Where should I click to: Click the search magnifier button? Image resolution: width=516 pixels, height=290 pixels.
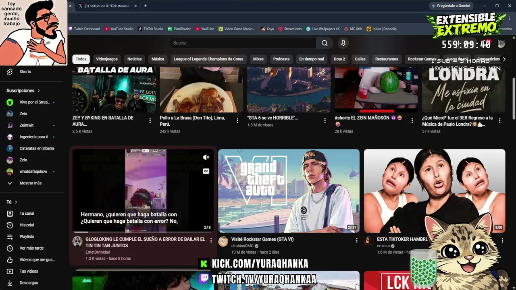coord(325,43)
